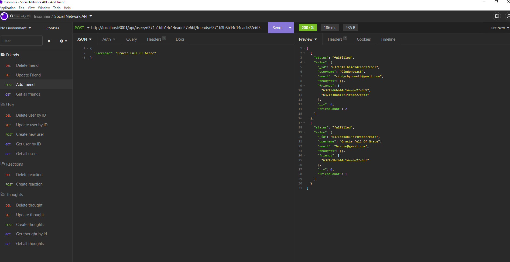Viewport: 510px width, 262px height.
Task: Open the Cookies manager
Action: pos(53,28)
